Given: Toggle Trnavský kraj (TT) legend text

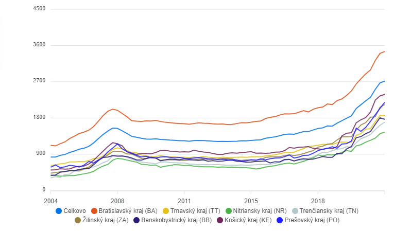Looking at the screenshot, I should coord(193,211).
